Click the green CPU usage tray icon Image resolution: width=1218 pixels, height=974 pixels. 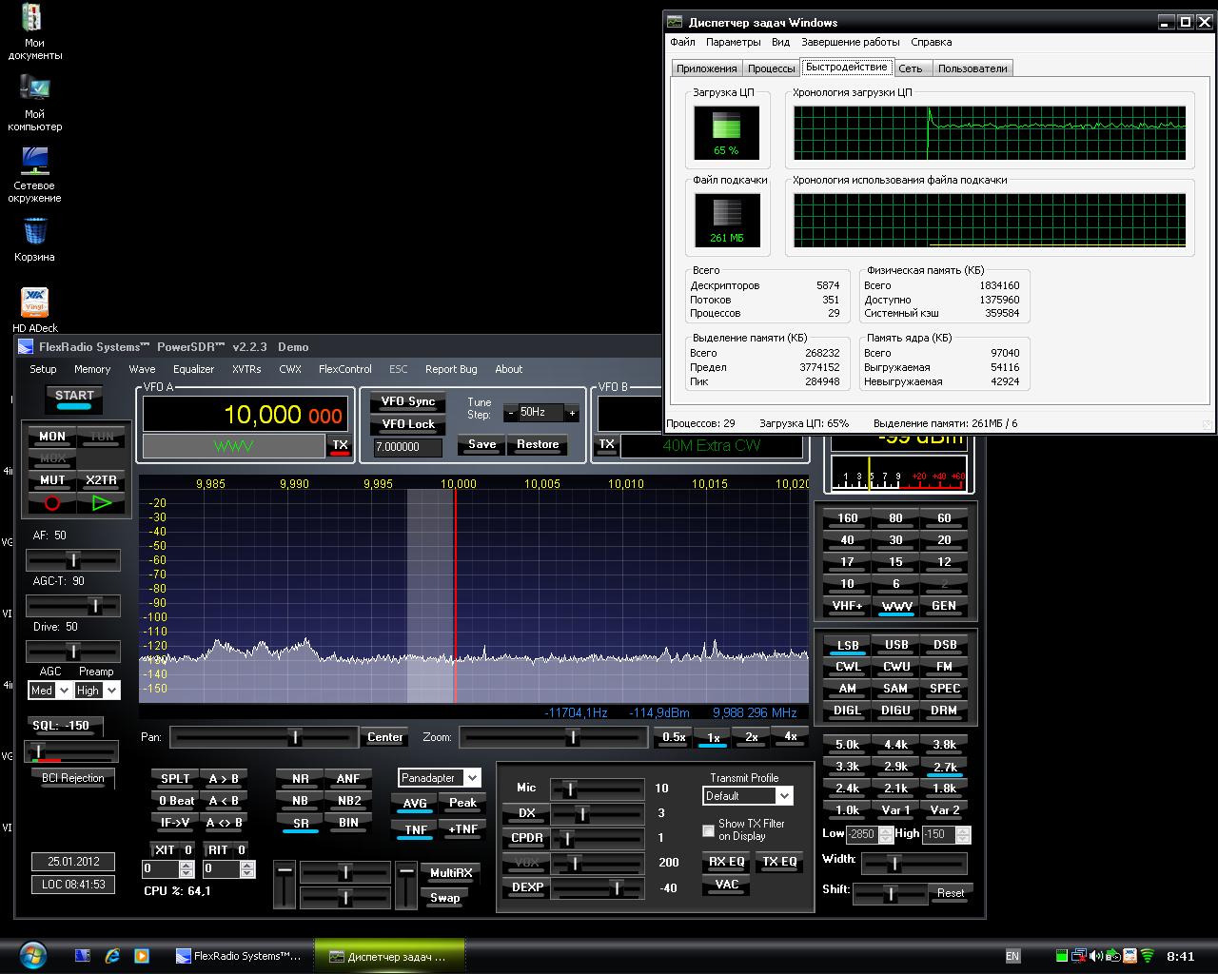pyautogui.click(x=1062, y=956)
